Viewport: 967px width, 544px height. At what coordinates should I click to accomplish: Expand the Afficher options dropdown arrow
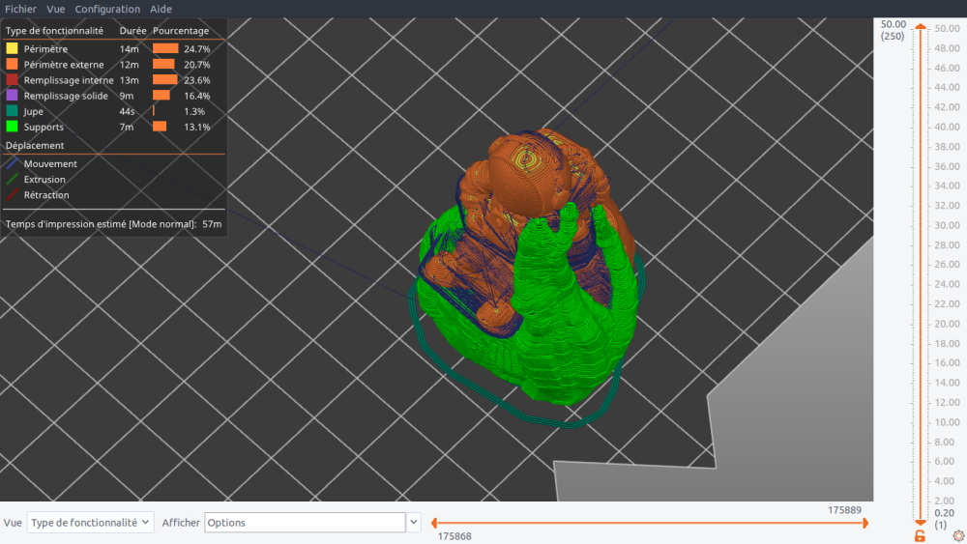pyautogui.click(x=414, y=523)
